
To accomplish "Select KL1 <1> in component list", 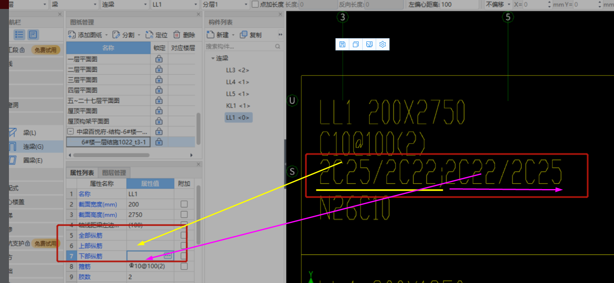I will click(x=238, y=106).
